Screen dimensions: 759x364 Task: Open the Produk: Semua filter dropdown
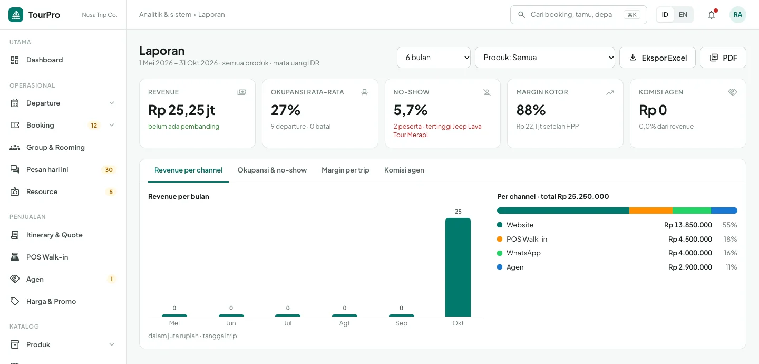(545, 58)
